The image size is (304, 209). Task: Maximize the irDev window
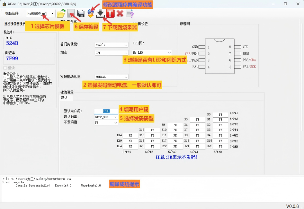pyautogui.click(x=285, y=4)
